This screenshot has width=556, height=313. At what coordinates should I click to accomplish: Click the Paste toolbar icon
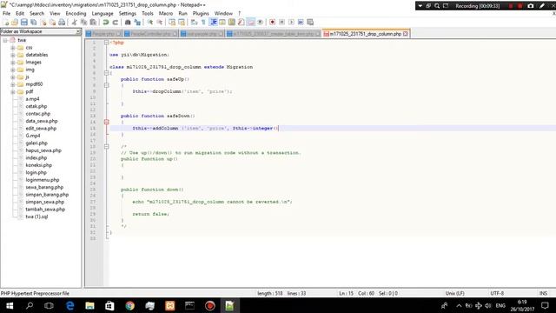click(x=93, y=23)
